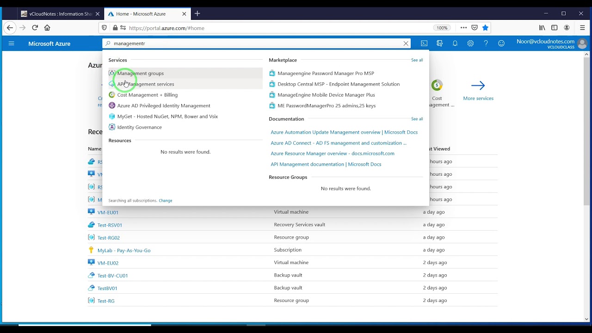Click Change next to Searching all subscriptions
This screenshot has height=333, width=592.
(166, 201)
